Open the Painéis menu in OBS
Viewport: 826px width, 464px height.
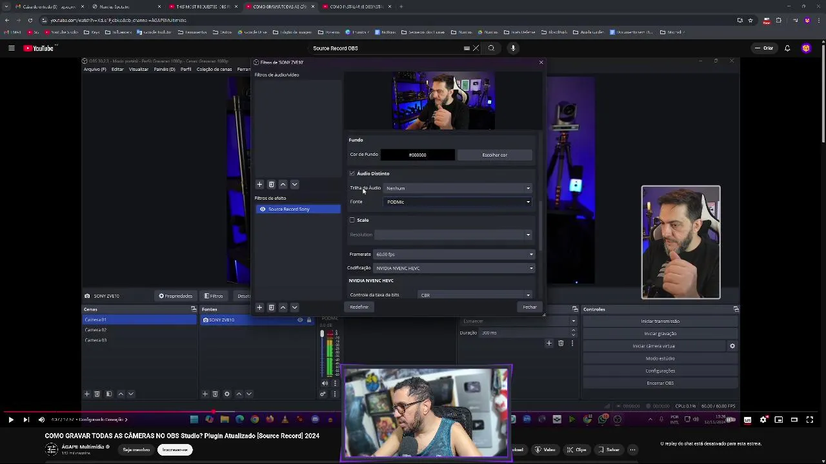tap(165, 69)
